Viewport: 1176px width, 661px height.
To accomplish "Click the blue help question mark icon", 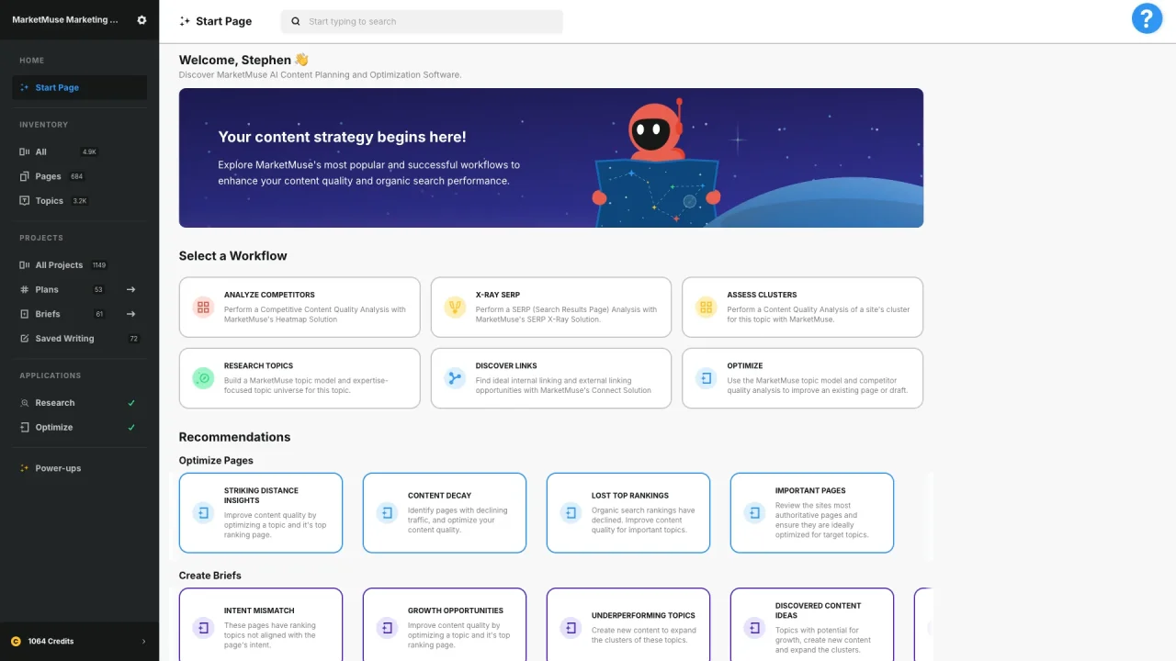I will pos(1147,18).
